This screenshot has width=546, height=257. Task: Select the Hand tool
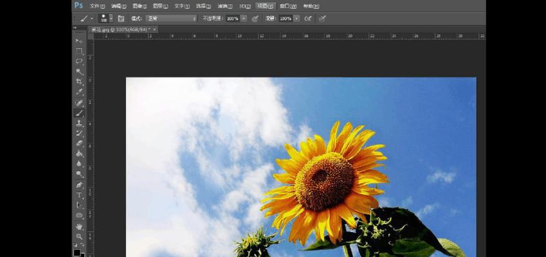point(79,227)
